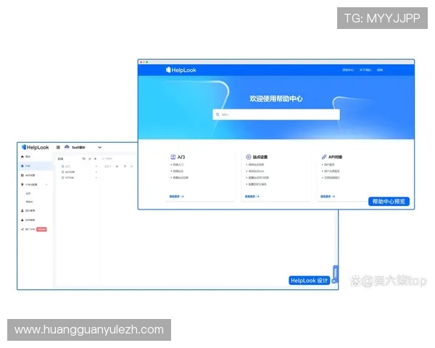This screenshot has height=348, width=435.
Task: Click the home icon in left sidebar
Action: pyautogui.click(x=22, y=157)
